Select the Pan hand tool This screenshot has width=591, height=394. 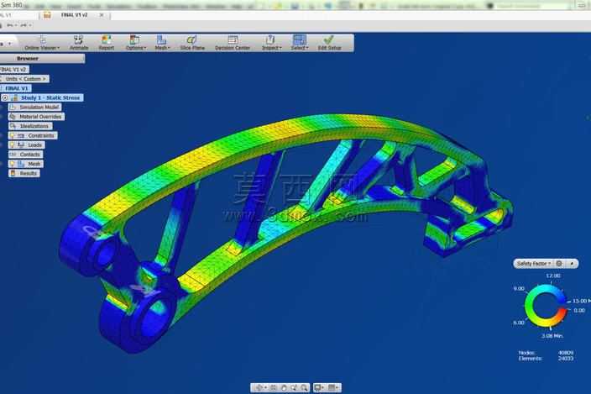click(x=284, y=387)
